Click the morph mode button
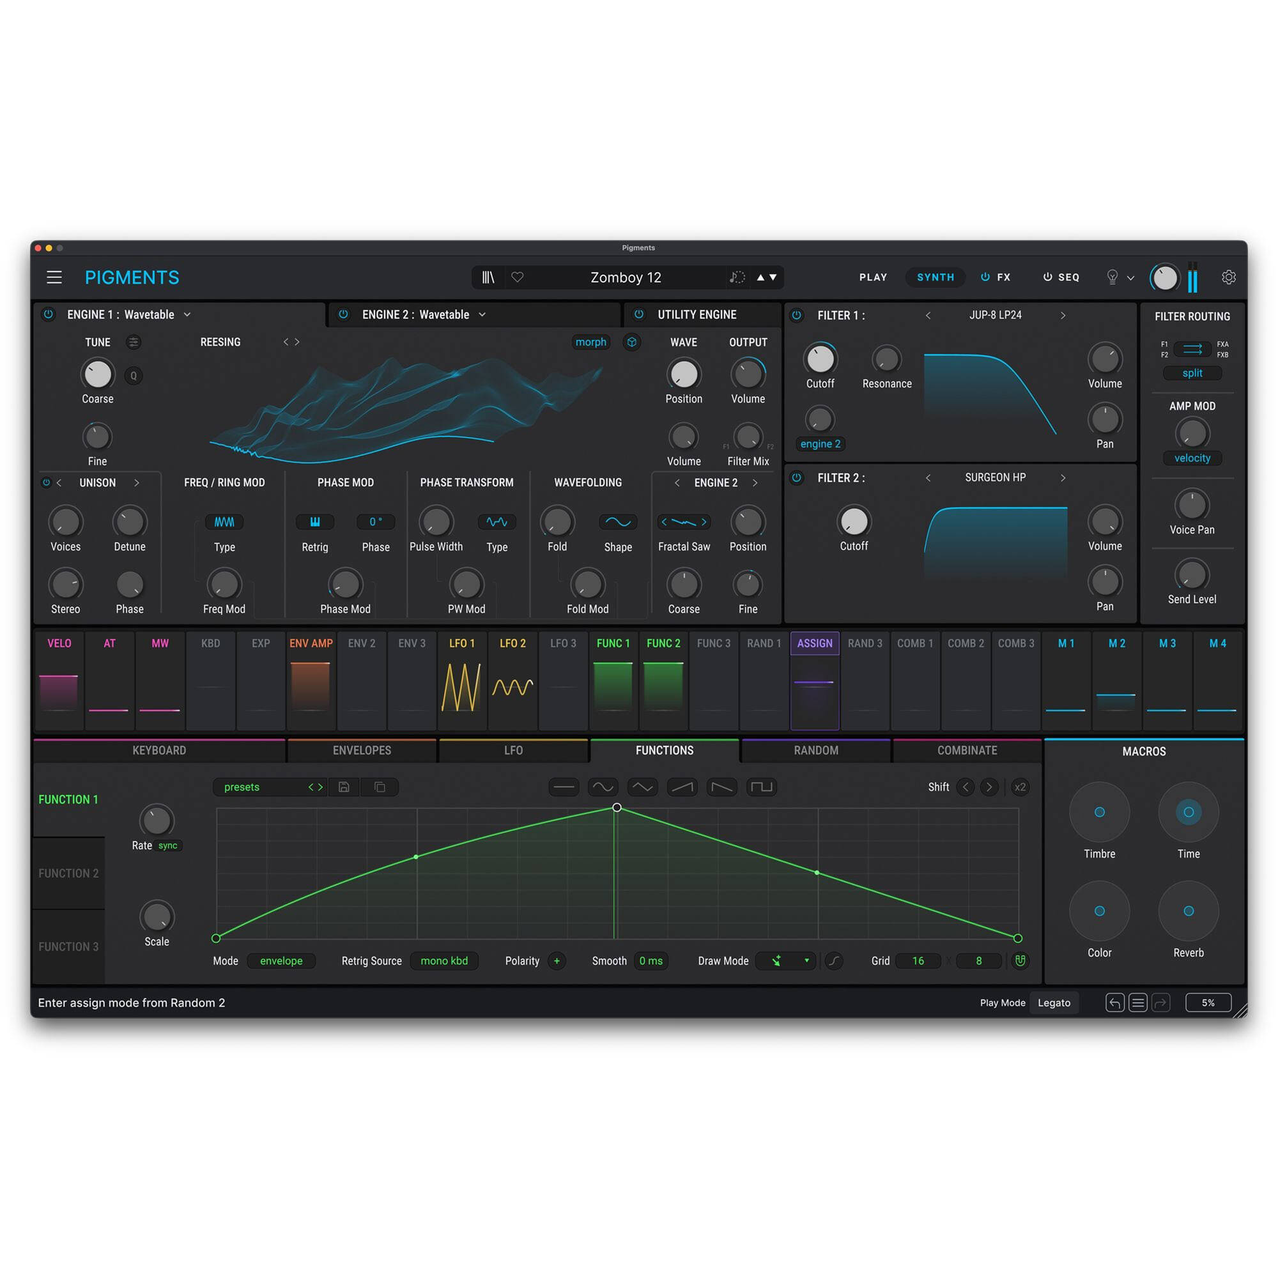 [x=590, y=342]
